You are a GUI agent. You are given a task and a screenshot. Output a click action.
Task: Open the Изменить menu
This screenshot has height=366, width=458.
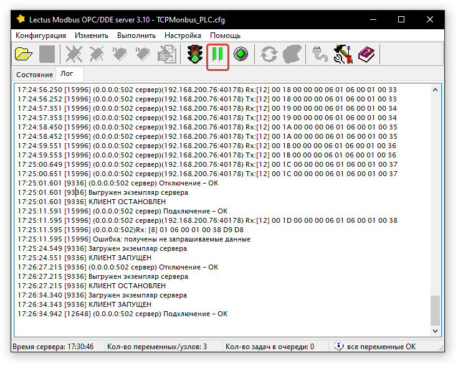pos(92,35)
